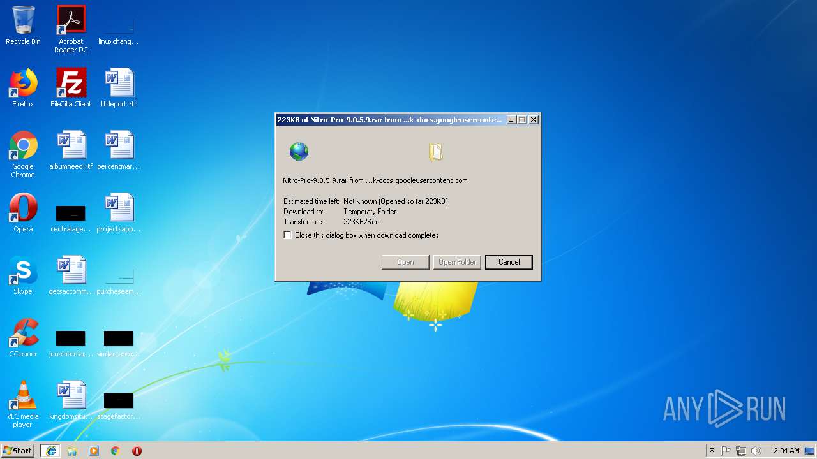Image resolution: width=817 pixels, height=459 pixels.
Task: Open Action Center flag icon
Action: (726, 451)
